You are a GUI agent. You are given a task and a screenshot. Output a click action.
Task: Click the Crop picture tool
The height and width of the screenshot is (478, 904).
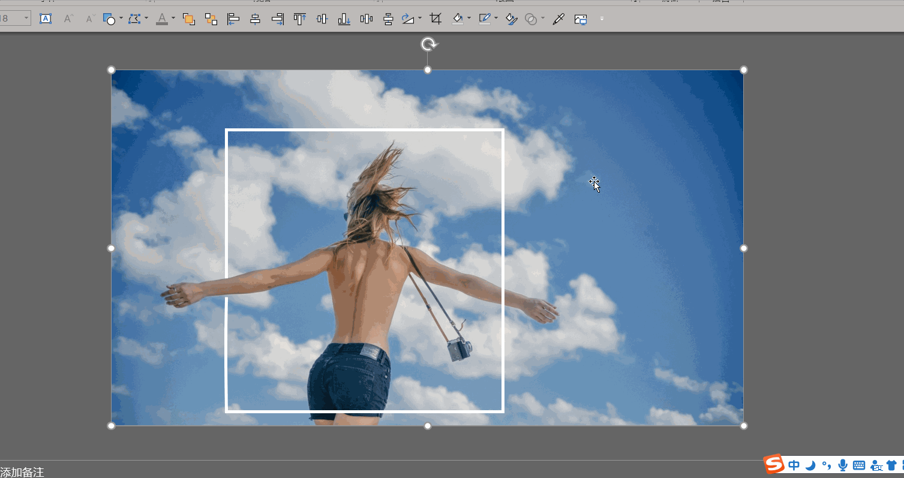tap(436, 19)
